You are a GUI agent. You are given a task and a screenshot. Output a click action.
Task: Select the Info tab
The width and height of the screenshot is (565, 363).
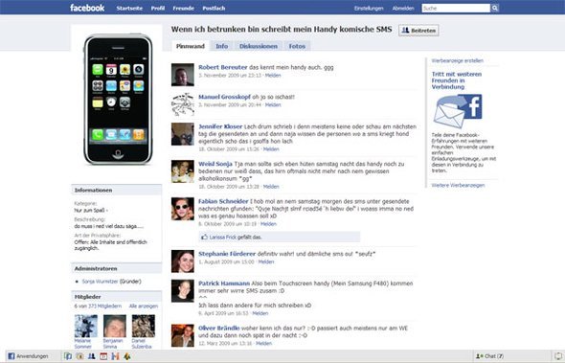click(x=221, y=46)
